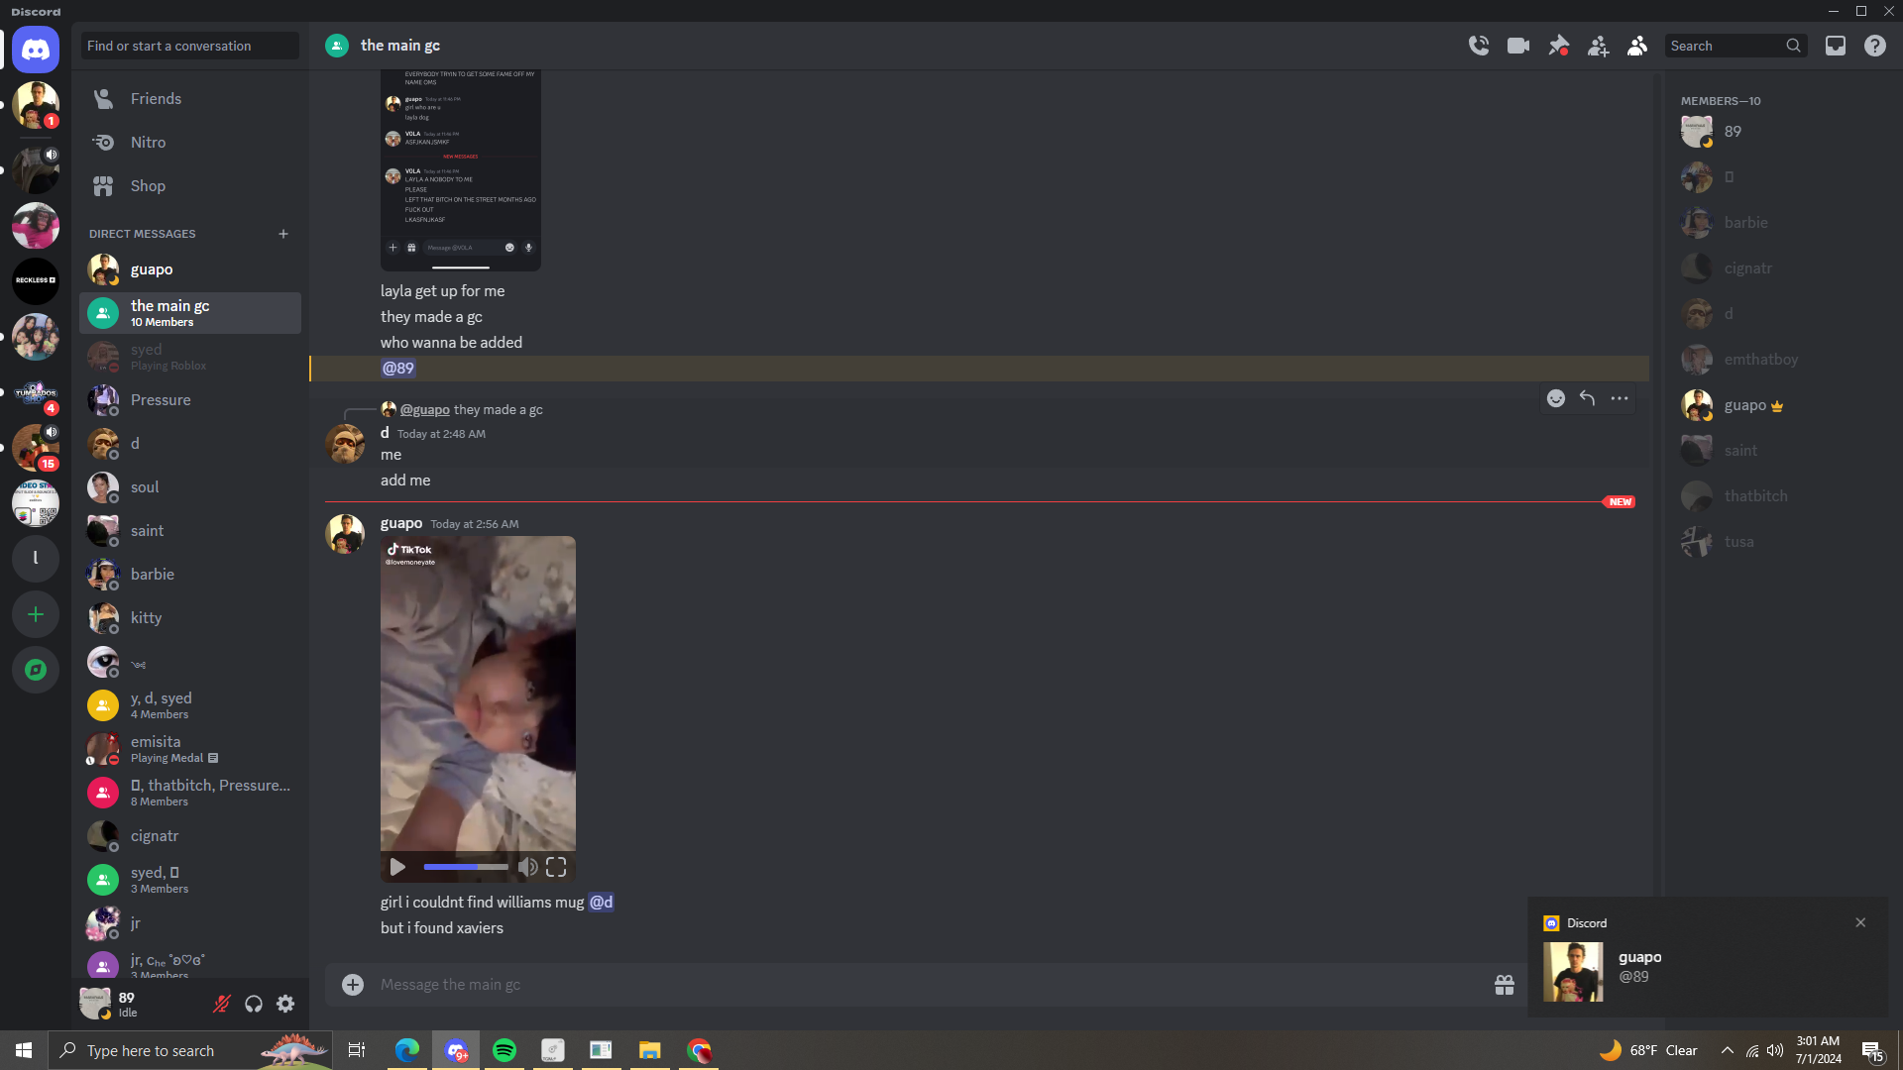Open the Shop page

pos(190,186)
